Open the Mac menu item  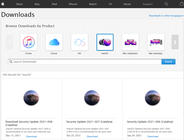(37, 4)
